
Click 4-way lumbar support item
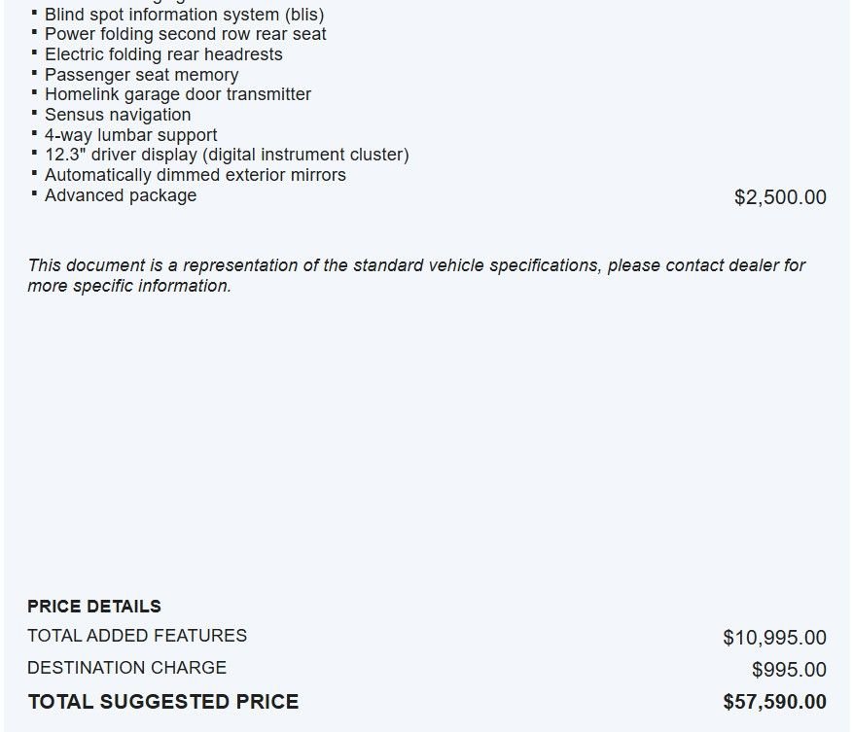(130, 135)
